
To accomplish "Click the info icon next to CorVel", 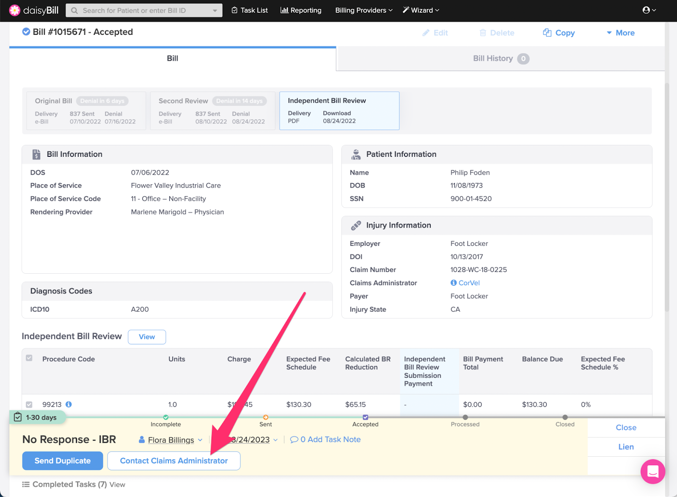I will point(453,283).
